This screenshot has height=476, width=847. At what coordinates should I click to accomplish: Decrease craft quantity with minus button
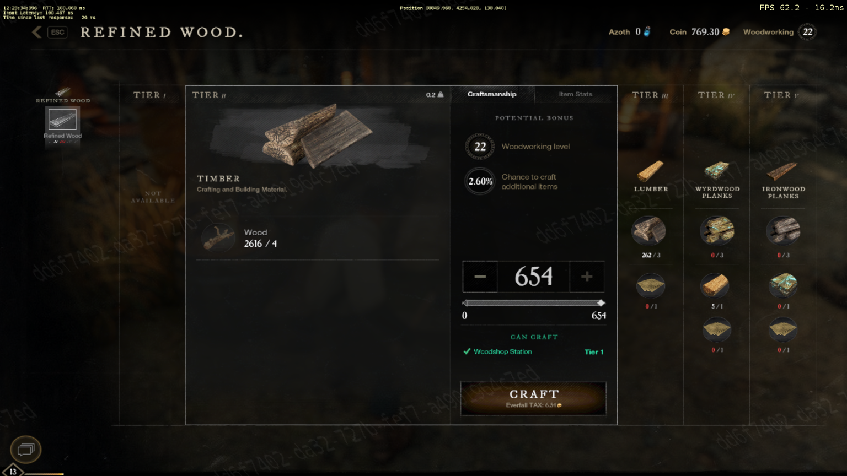click(480, 277)
